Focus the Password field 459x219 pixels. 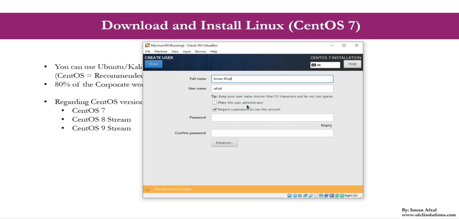coord(272,117)
